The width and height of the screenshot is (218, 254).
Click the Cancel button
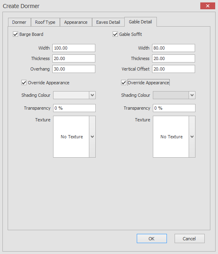coord(189,238)
